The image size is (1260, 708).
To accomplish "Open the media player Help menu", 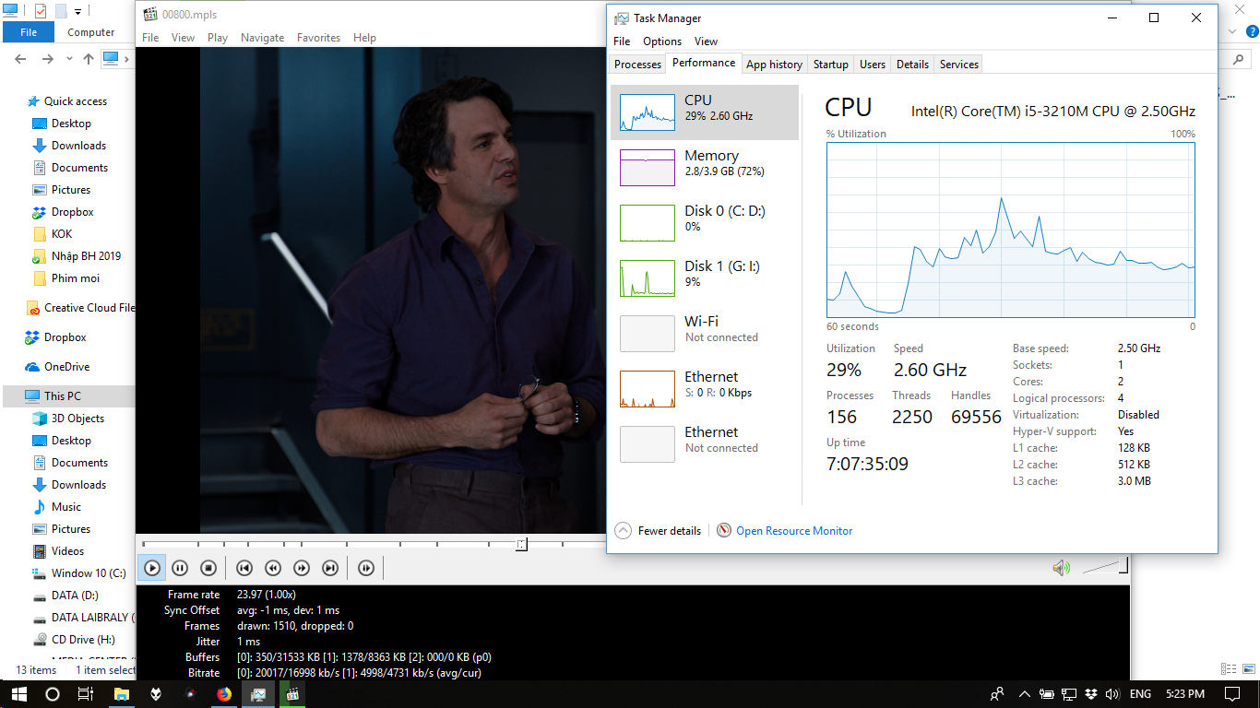I will click(364, 38).
